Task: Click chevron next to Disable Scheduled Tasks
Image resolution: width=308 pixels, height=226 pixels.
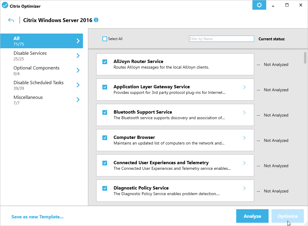Action: [78, 85]
